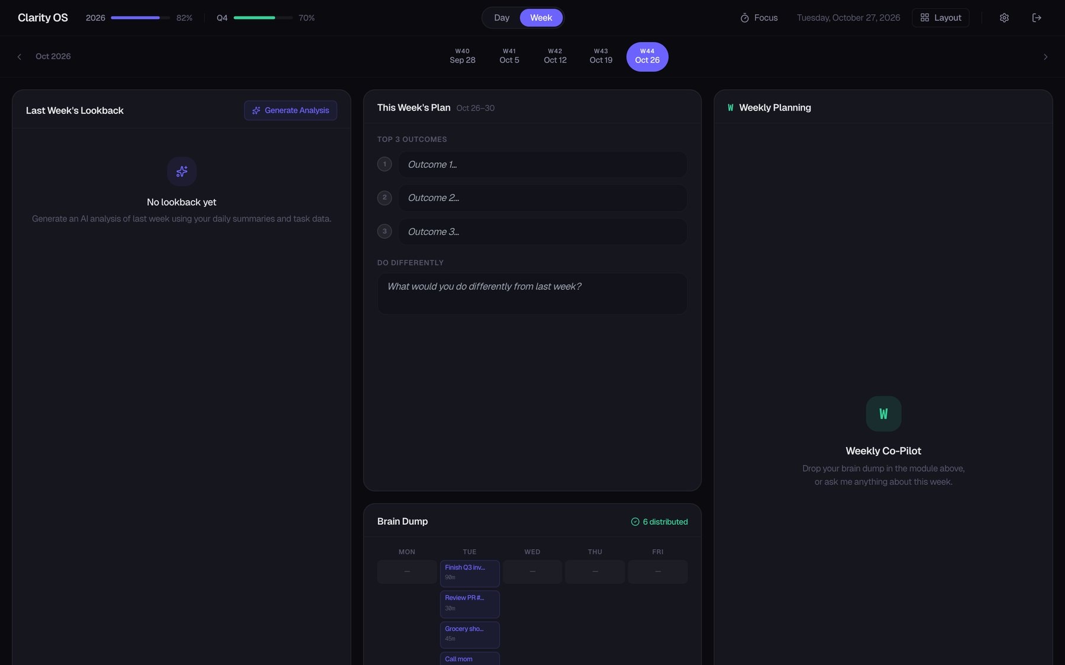The image size is (1065, 665).
Task: Go to next weeks with right chevron
Action: coord(1045,57)
